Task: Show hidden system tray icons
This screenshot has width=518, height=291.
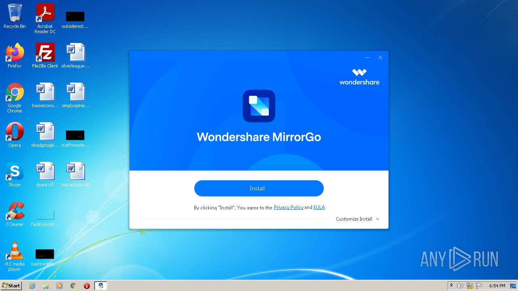Action: coord(451,286)
